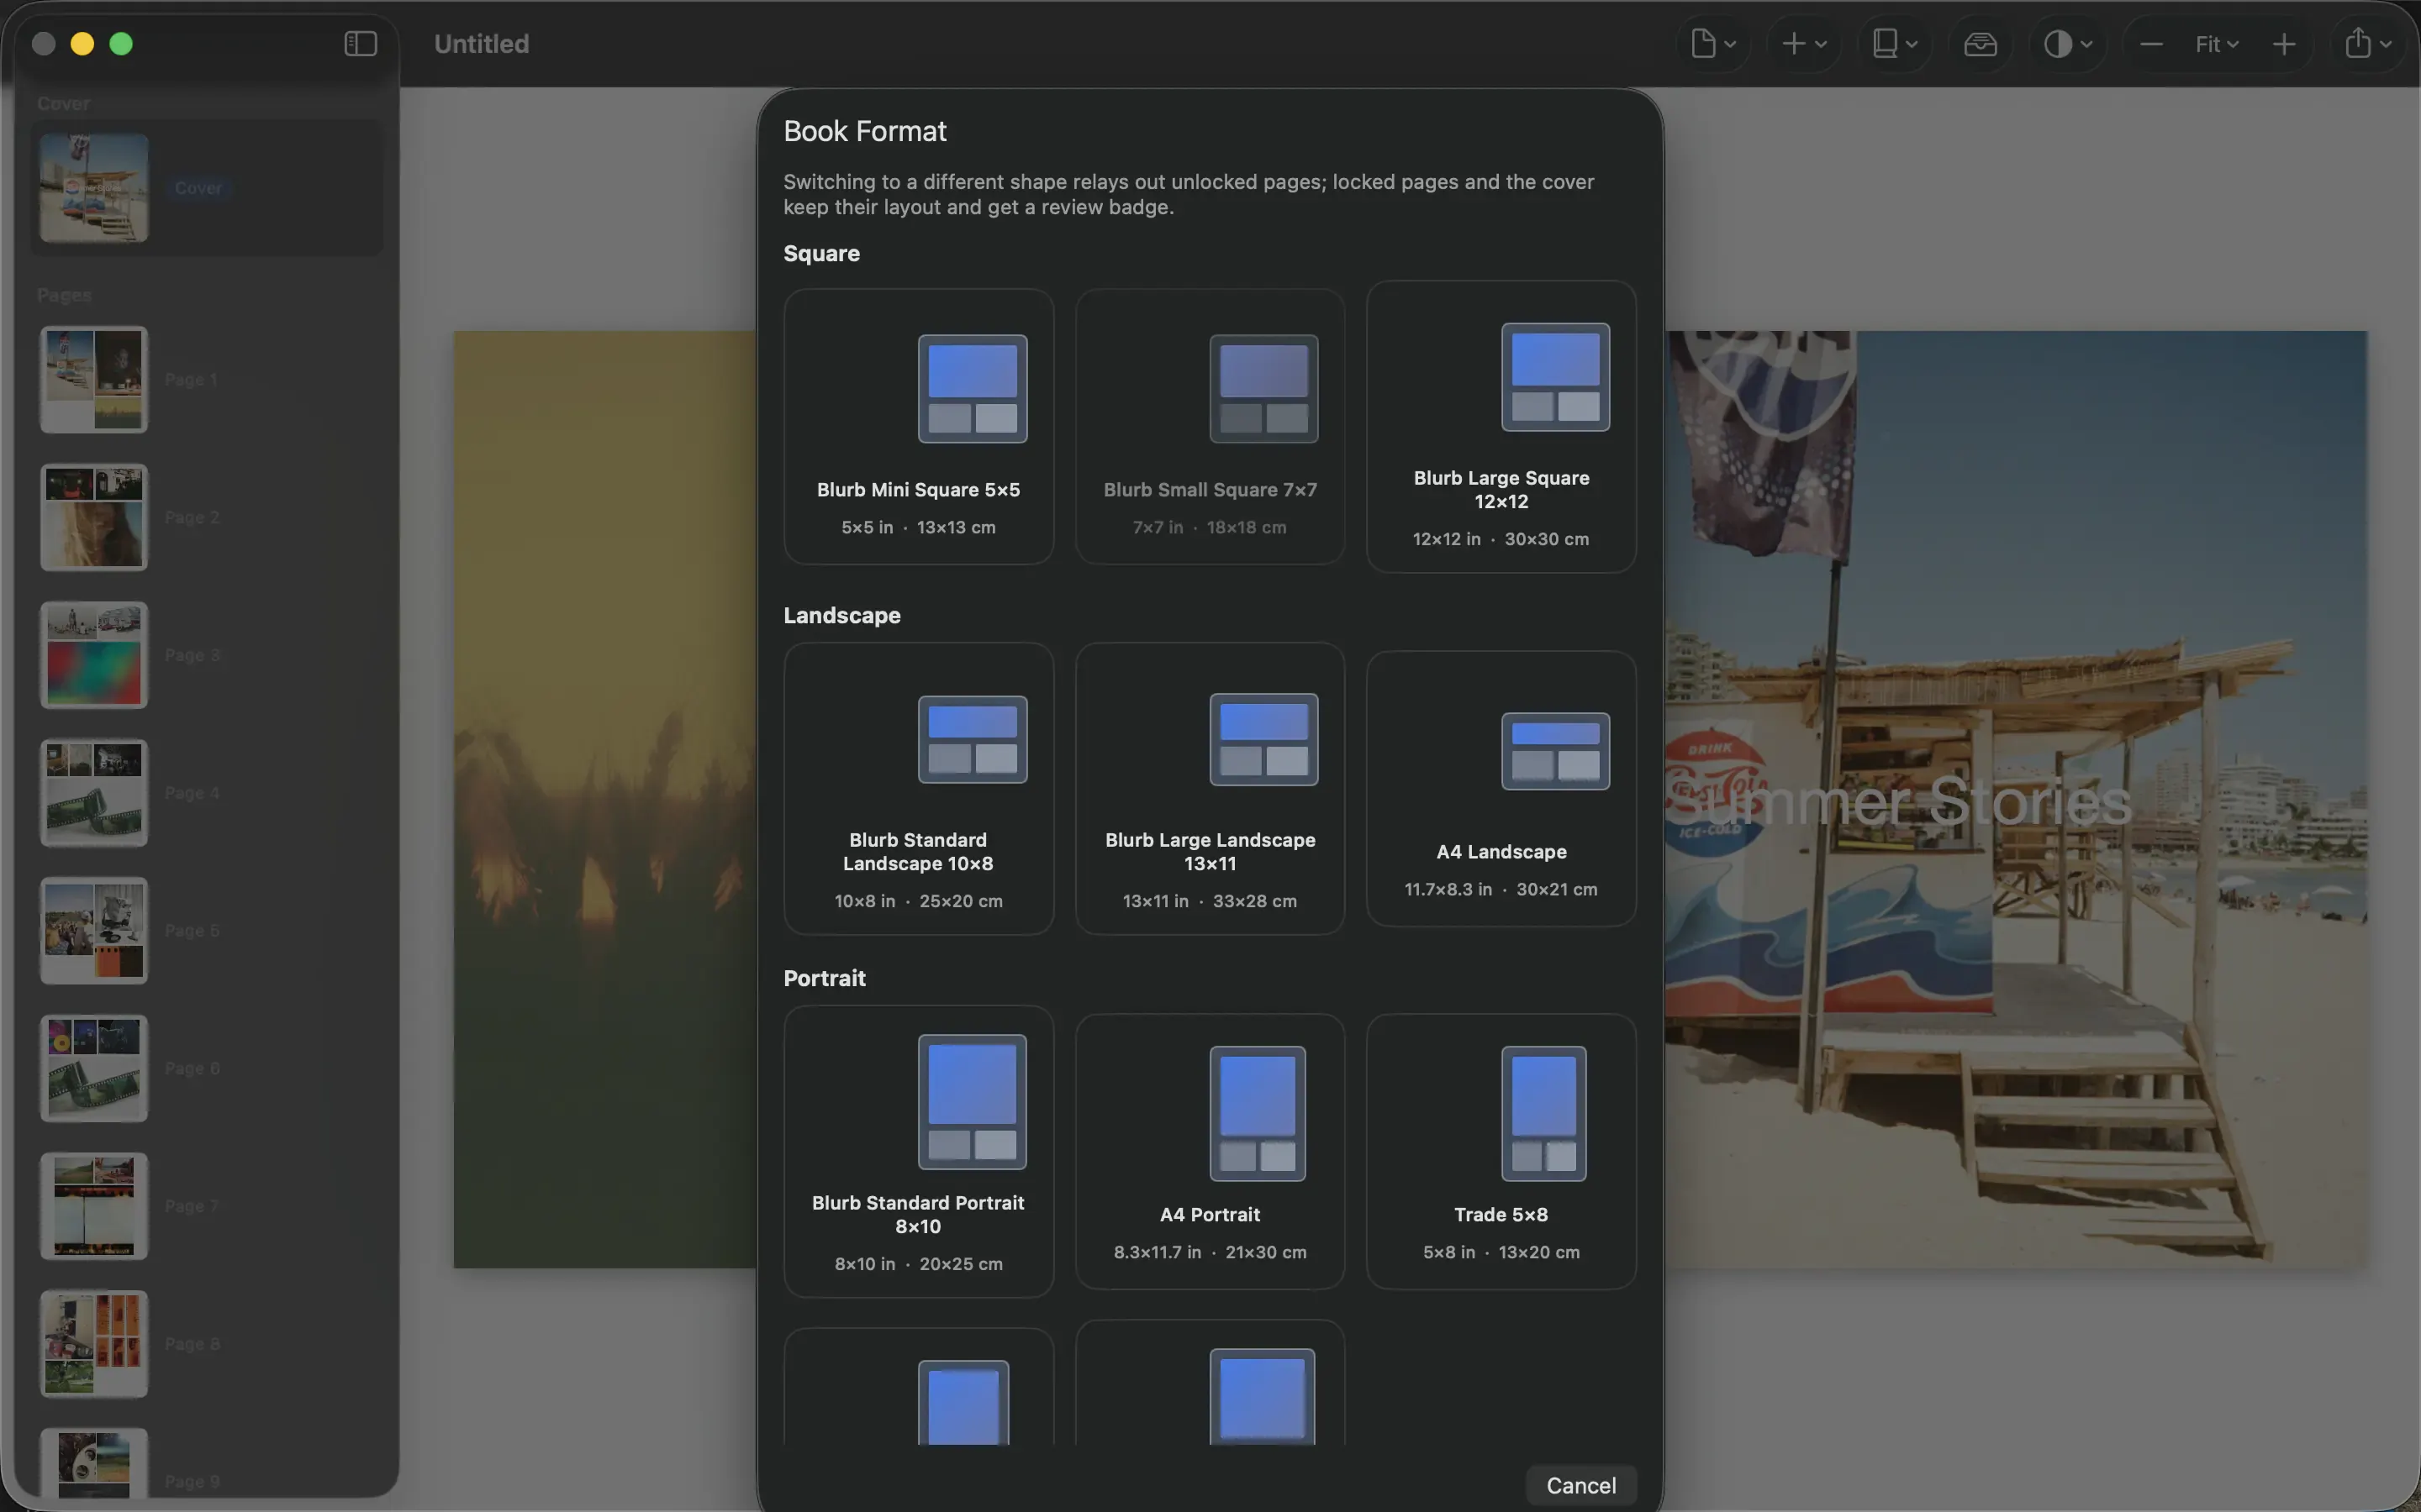
Task: Click the "Book Format" dialog heading
Action: point(864,131)
